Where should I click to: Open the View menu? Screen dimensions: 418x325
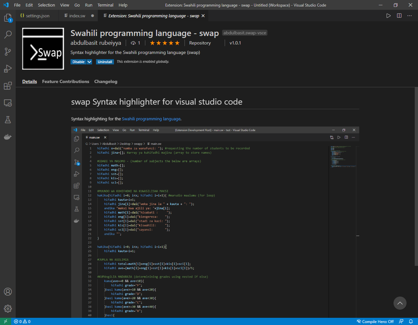(65, 5)
